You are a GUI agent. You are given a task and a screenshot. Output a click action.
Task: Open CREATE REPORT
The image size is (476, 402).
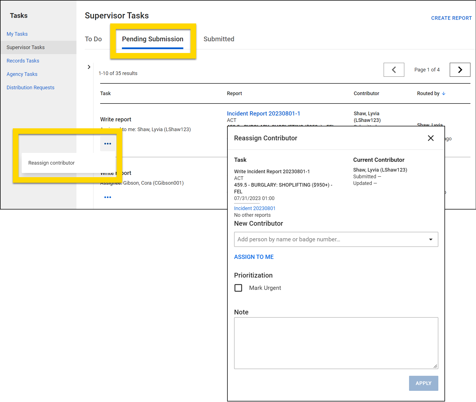(451, 18)
